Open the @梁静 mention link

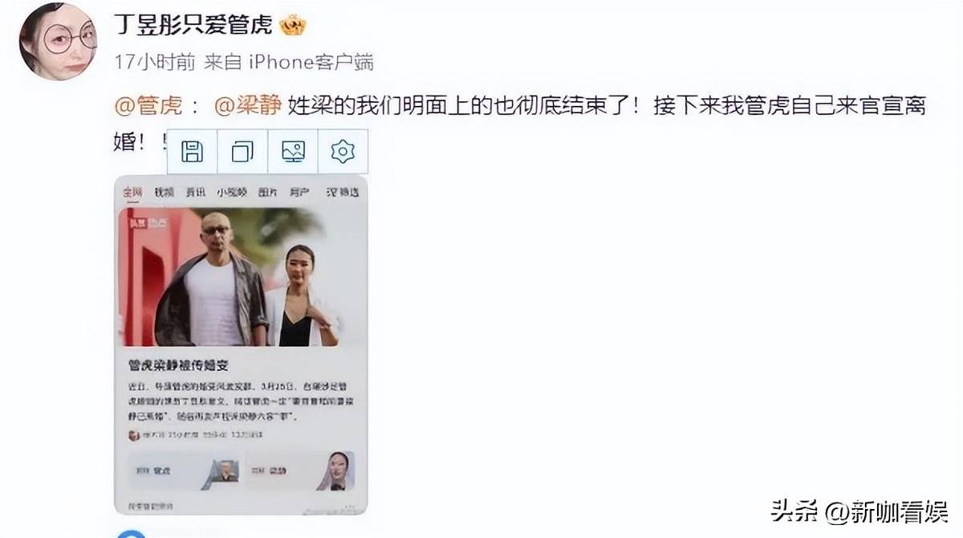[249, 106]
